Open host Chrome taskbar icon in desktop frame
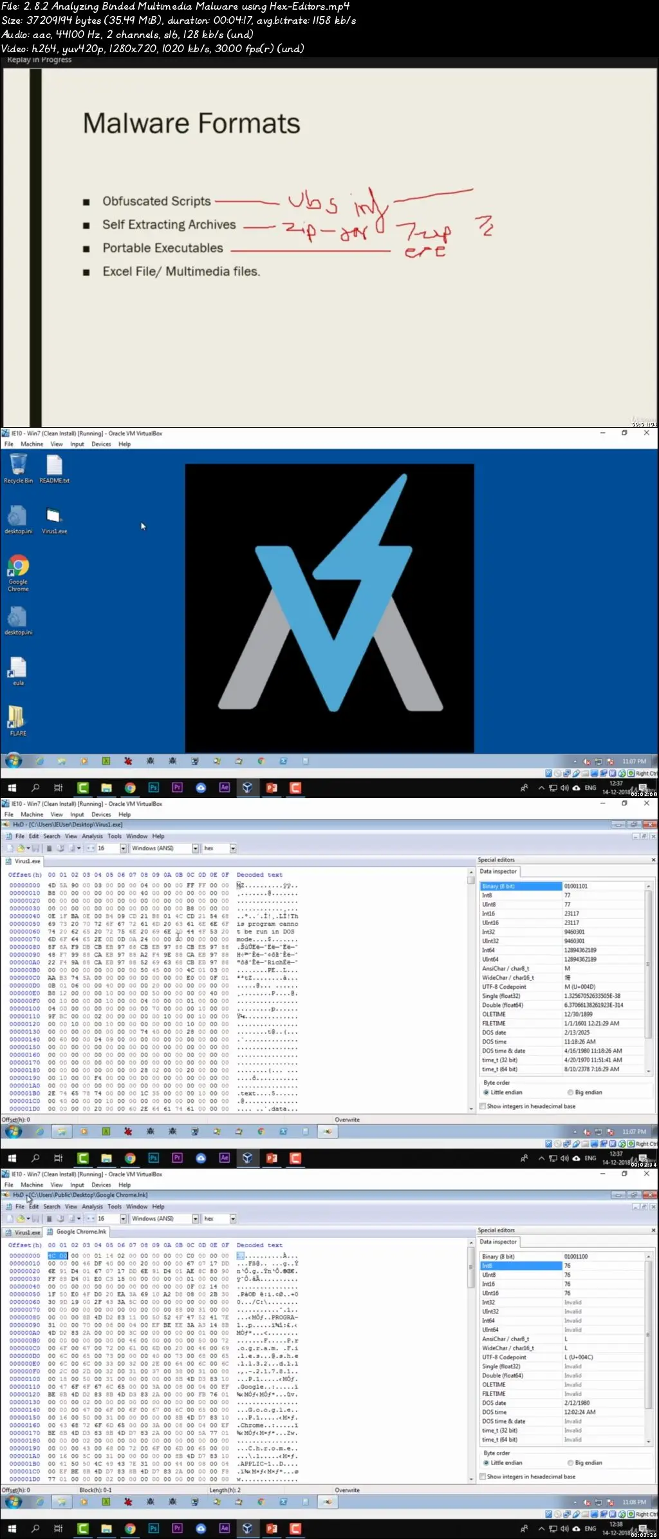Image resolution: width=659 pixels, height=1539 pixels. point(130,787)
